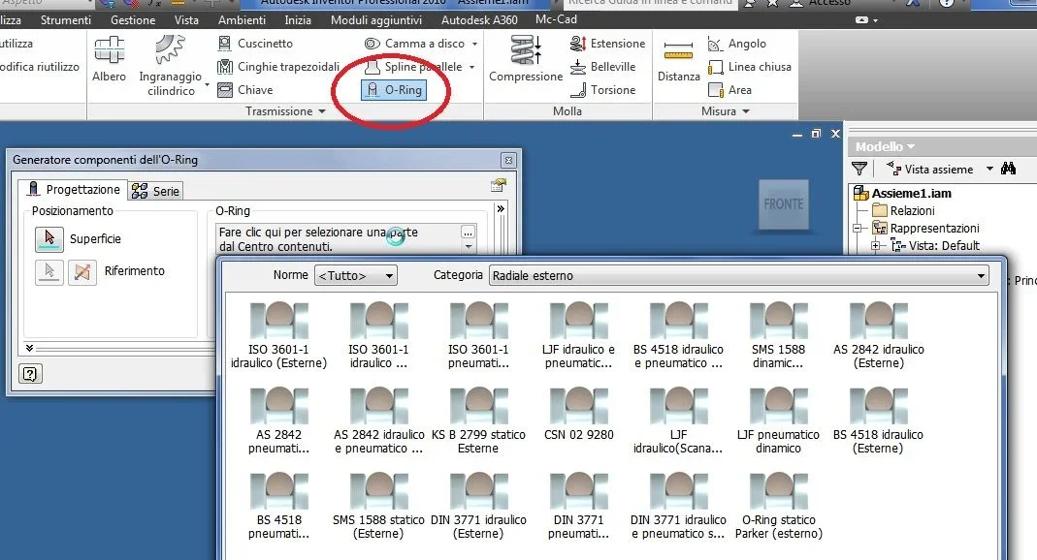The image size is (1037, 560).
Task: Choose the Spline parallele tool
Action: (x=414, y=67)
